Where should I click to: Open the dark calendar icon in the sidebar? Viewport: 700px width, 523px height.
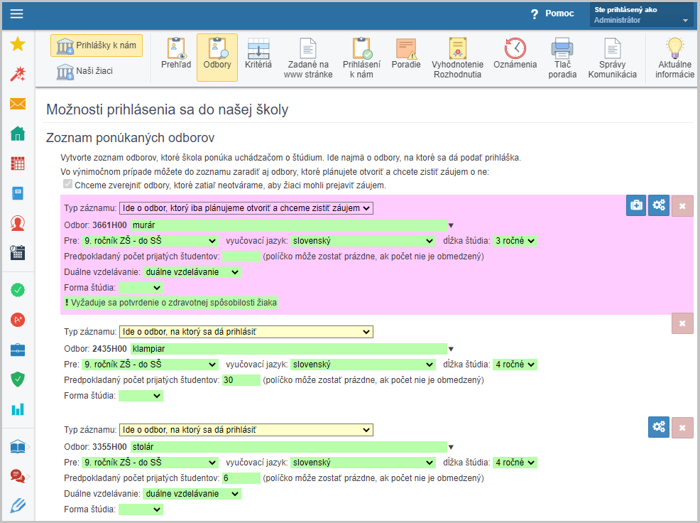18,252
